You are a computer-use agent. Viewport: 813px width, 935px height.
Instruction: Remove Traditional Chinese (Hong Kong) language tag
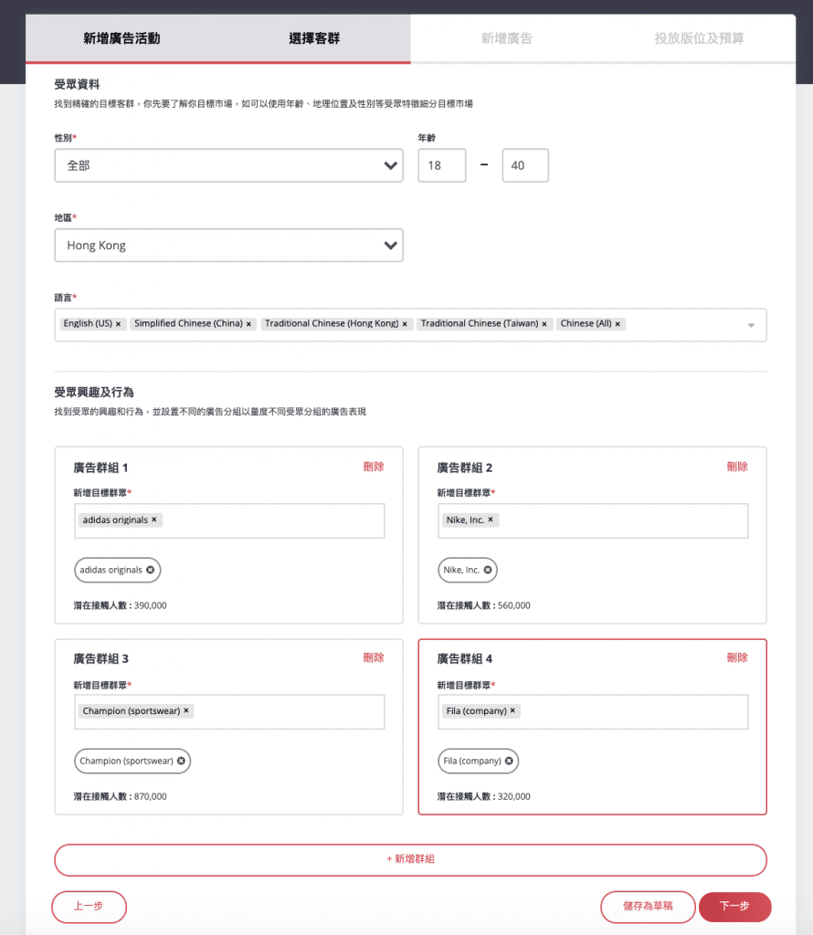coord(405,324)
